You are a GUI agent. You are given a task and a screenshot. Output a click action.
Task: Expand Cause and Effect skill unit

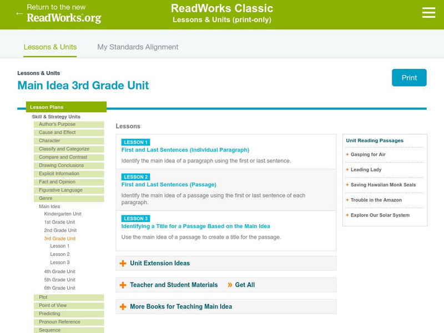(69, 133)
